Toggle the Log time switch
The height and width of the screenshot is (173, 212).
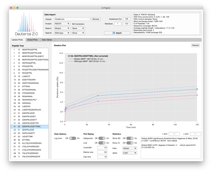coord(72,138)
